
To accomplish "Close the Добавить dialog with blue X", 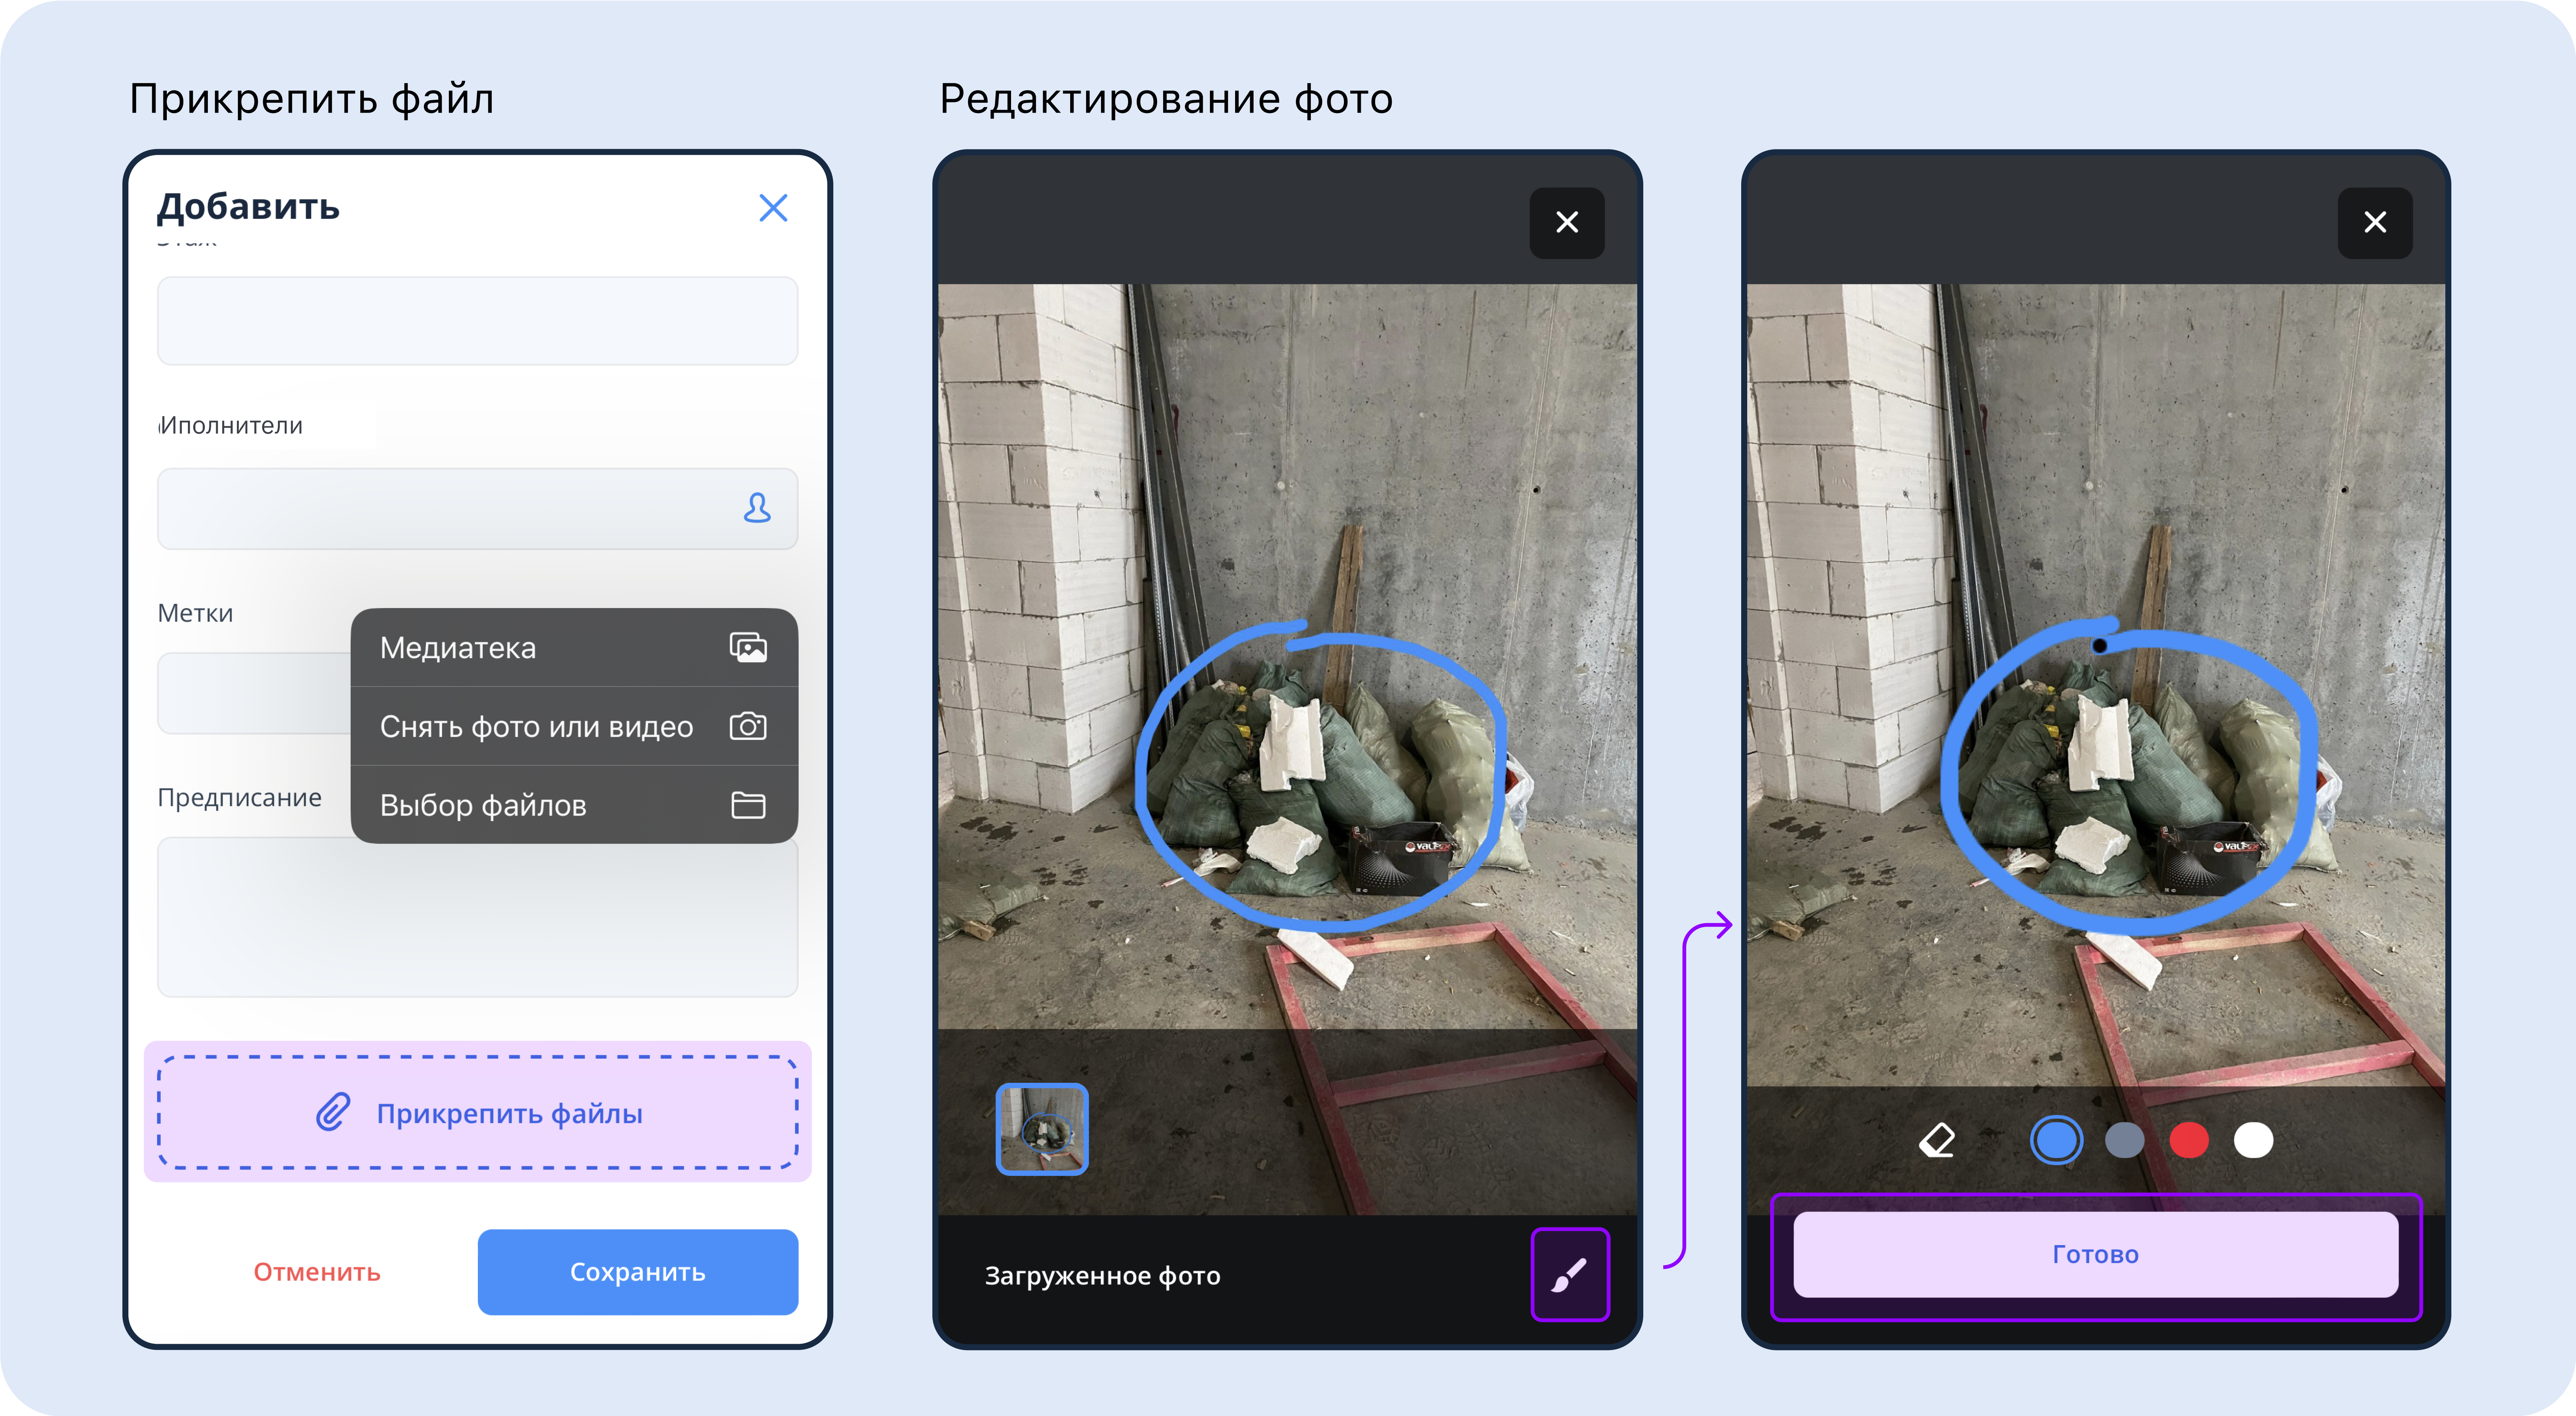I will point(773,208).
